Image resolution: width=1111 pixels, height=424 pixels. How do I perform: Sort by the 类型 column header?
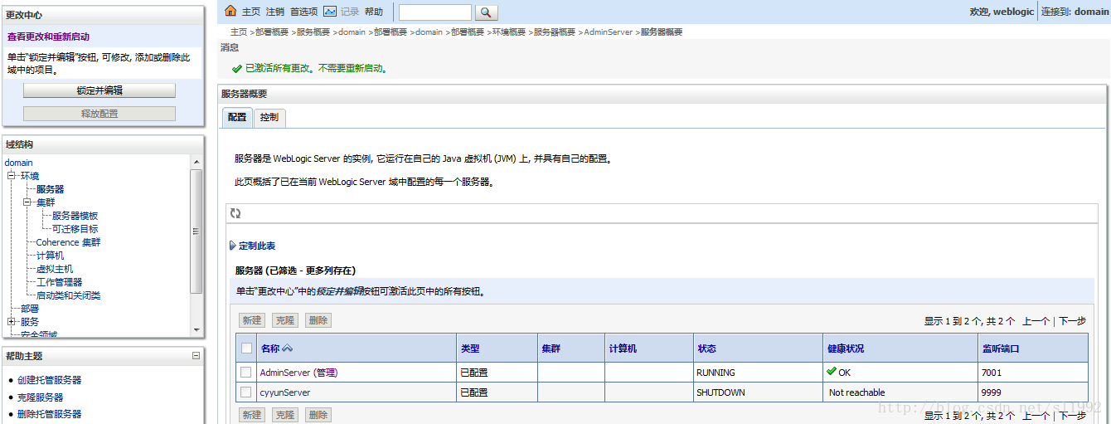[470, 348]
